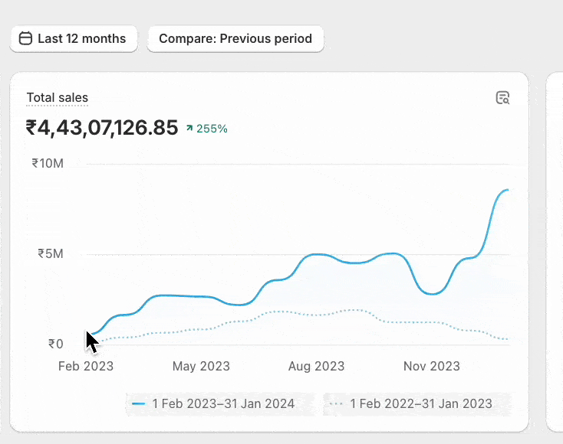The image size is (563, 444).
Task: Click the sales line peak at far right
Action: pyautogui.click(x=505, y=189)
